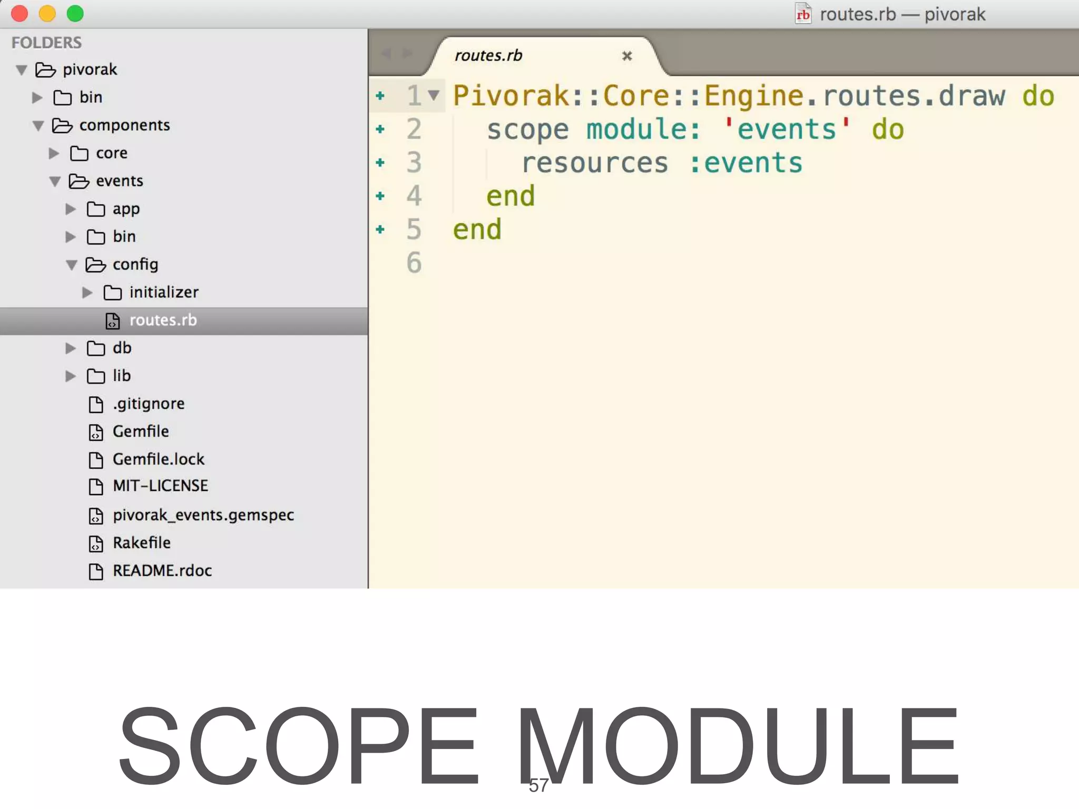Click the MIT-LICENSE file icon
1079x809 pixels.
[x=96, y=487]
